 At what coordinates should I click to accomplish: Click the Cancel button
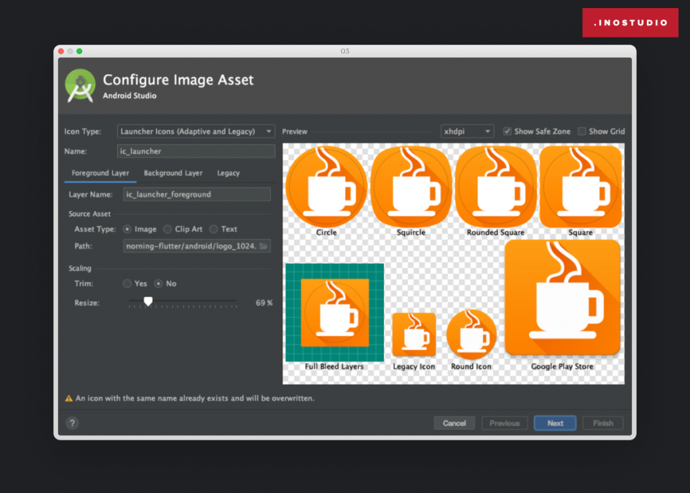click(x=454, y=423)
